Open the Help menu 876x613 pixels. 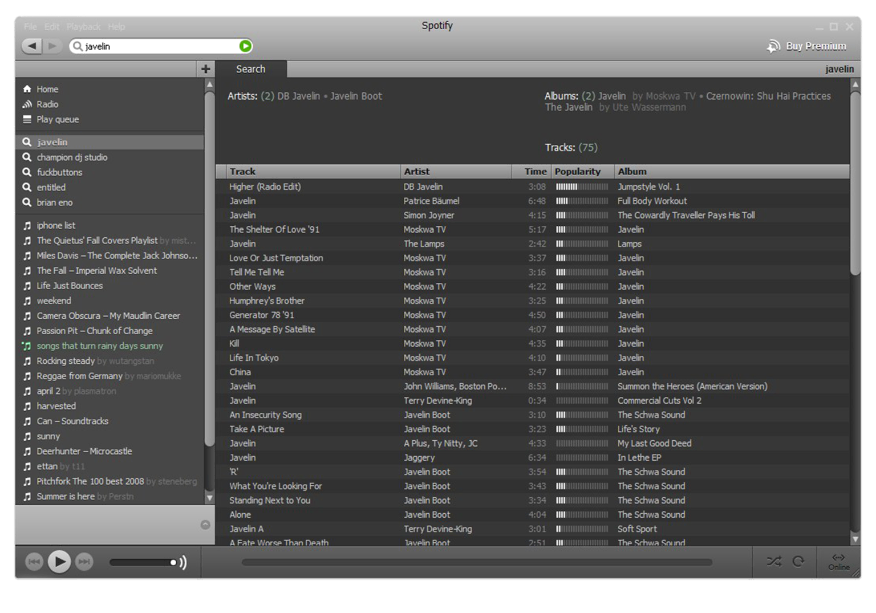(116, 27)
